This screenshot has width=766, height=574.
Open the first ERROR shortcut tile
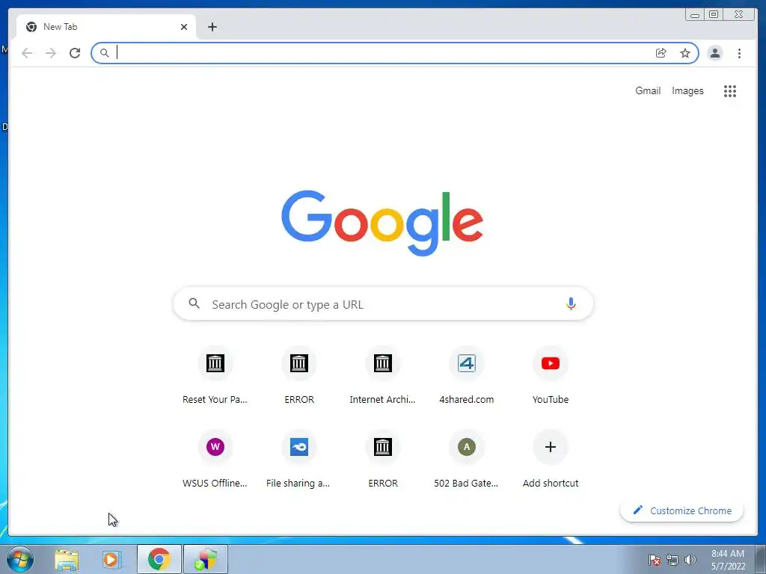tap(299, 376)
